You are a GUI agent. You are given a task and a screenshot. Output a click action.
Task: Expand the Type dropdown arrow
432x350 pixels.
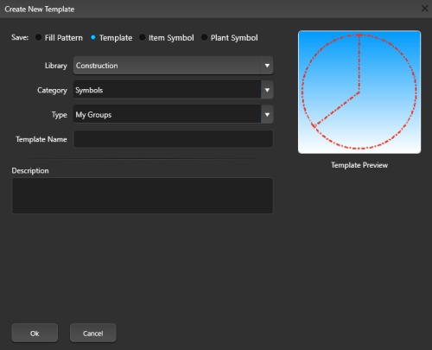(x=267, y=115)
